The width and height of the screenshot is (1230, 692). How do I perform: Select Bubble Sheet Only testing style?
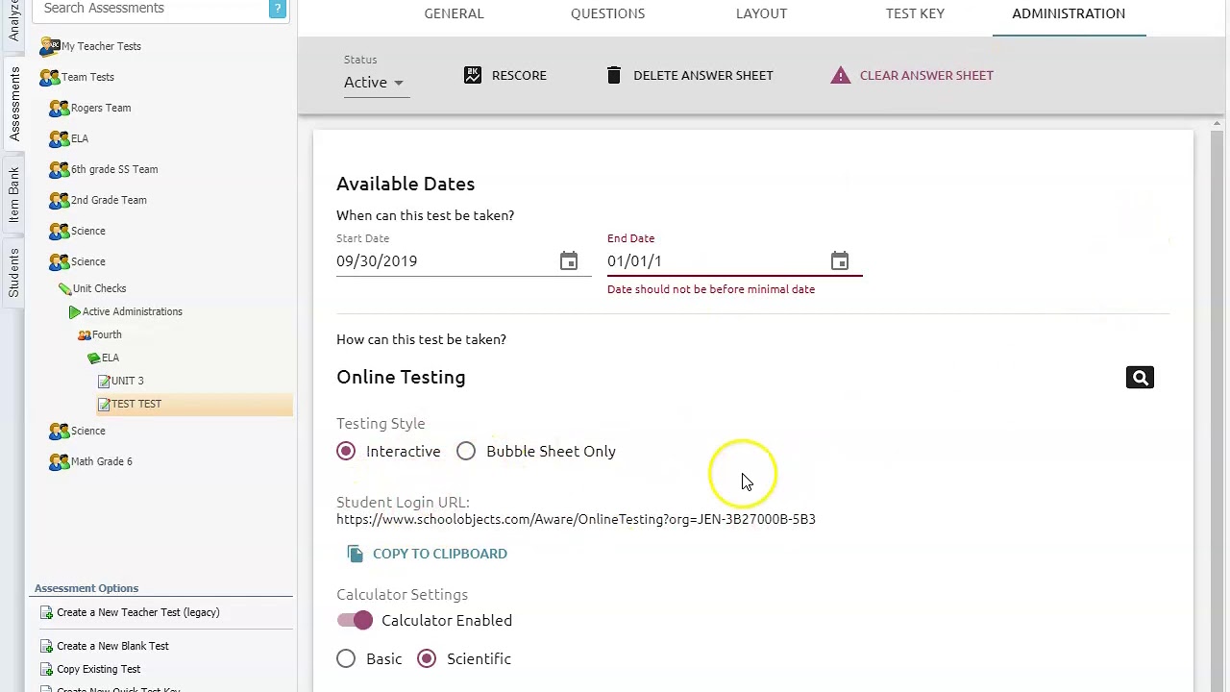pos(466,452)
